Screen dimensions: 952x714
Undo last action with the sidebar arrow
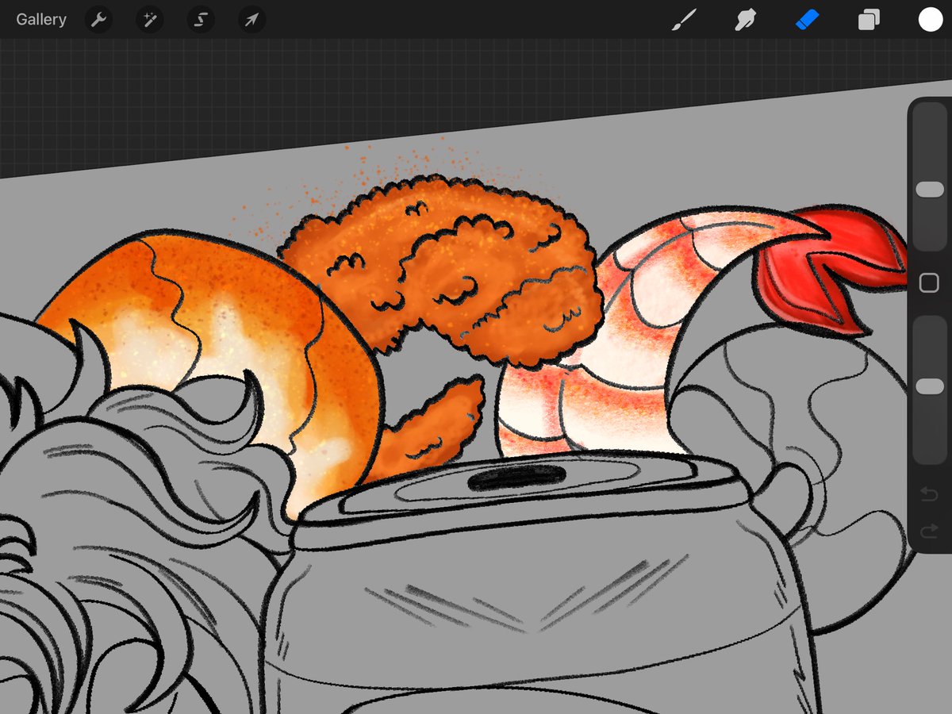tap(930, 495)
